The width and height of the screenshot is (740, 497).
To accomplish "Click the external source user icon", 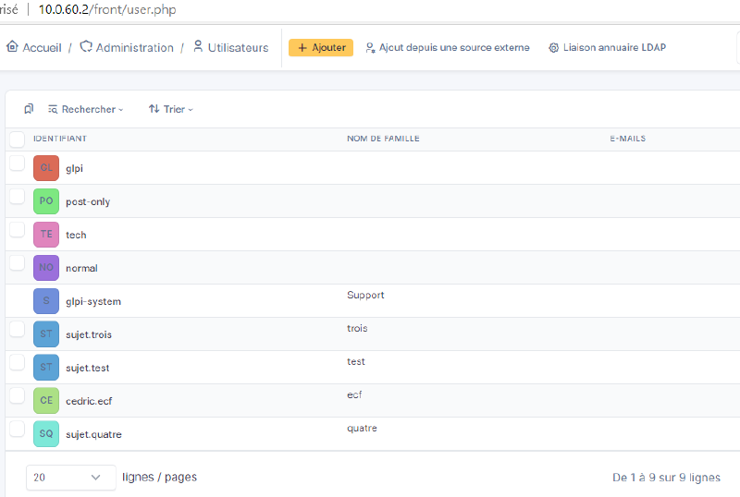I will [x=371, y=48].
